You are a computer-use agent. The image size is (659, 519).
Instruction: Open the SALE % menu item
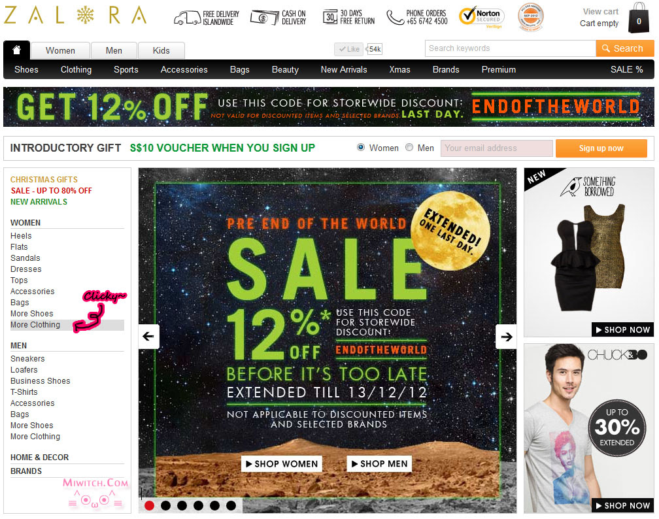coord(626,70)
